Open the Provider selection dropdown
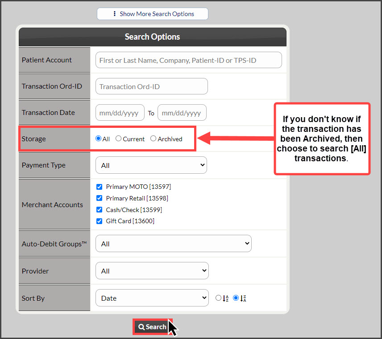Viewport: 382px width, 339px height. click(x=152, y=270)
